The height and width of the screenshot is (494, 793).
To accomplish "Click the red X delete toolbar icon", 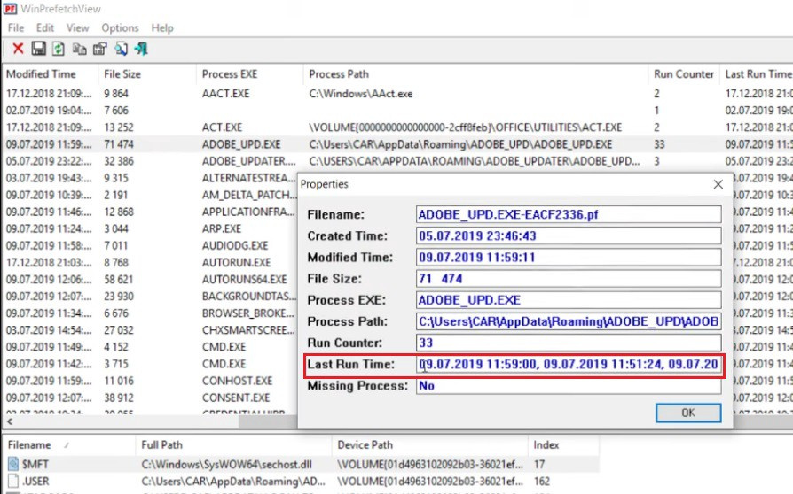I will pos(18,49).
